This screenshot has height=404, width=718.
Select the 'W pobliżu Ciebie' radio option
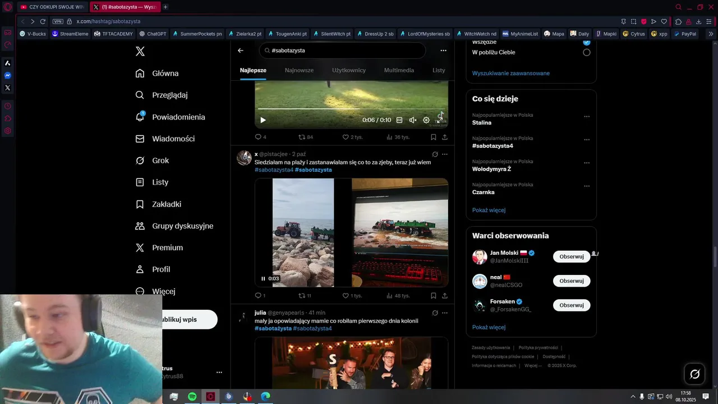pos(587,52)
